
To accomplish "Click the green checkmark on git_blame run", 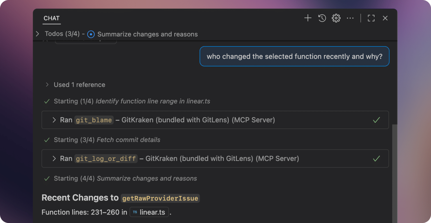I will 376,120.
